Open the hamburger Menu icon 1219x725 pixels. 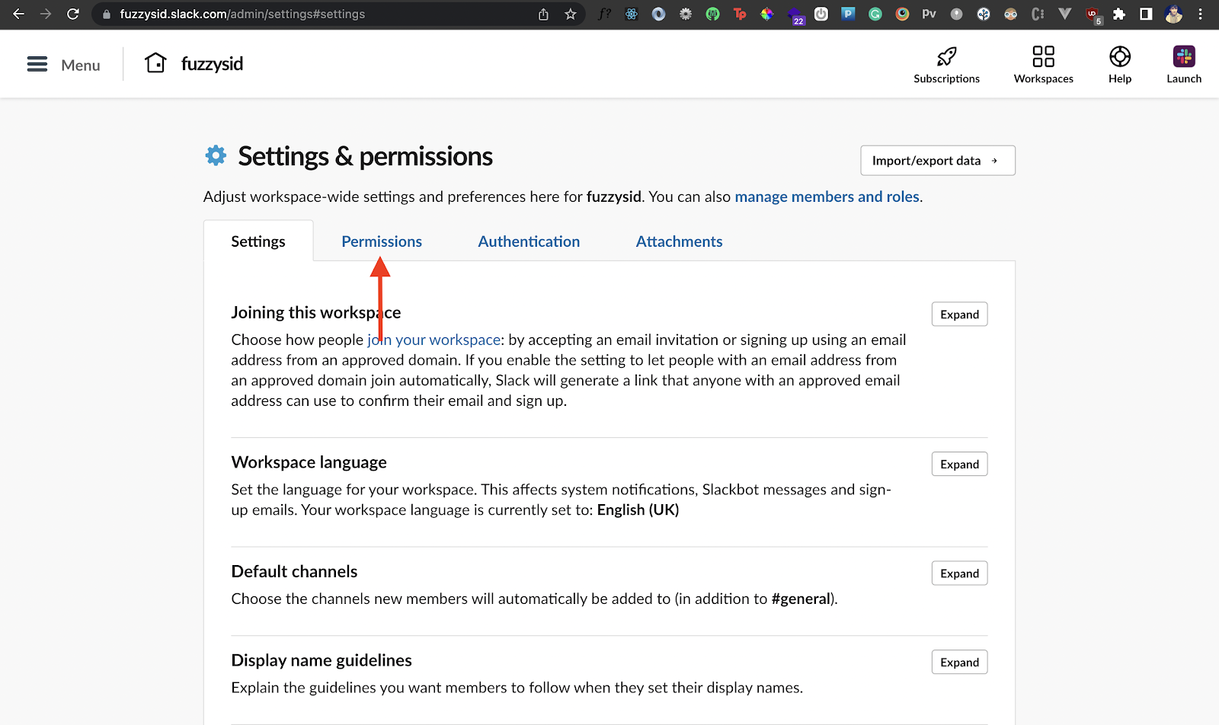(37, 64)
